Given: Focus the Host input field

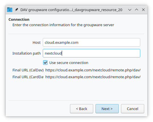Looking at the screenshot, I should tap(92, 42).
